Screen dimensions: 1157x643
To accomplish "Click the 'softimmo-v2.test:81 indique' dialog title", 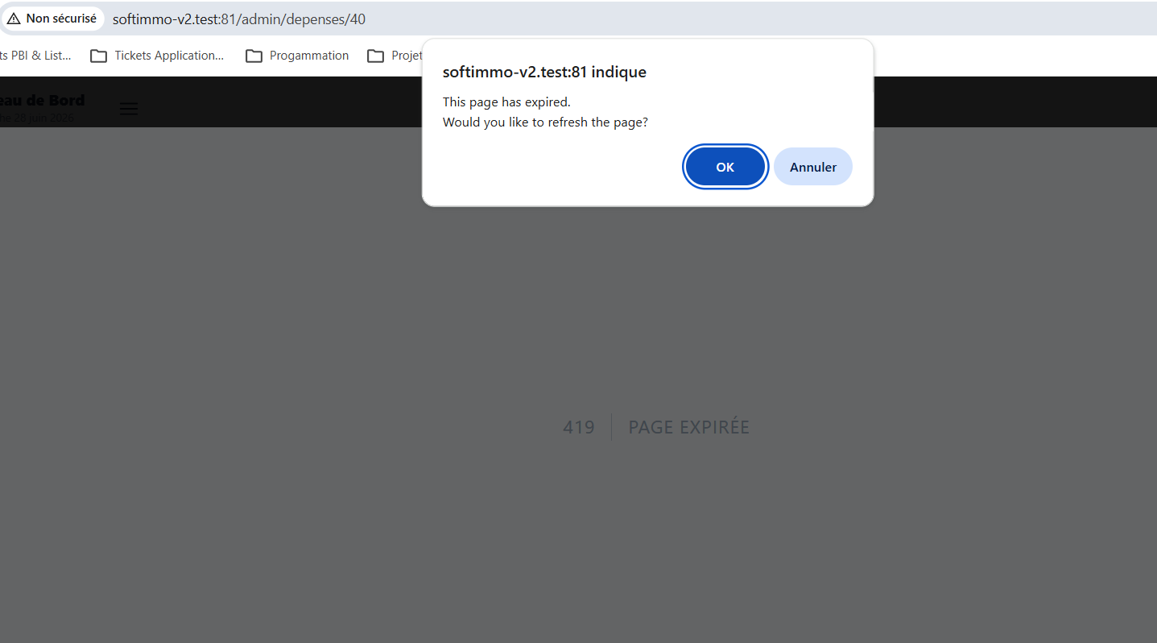I will click(544, 72).
